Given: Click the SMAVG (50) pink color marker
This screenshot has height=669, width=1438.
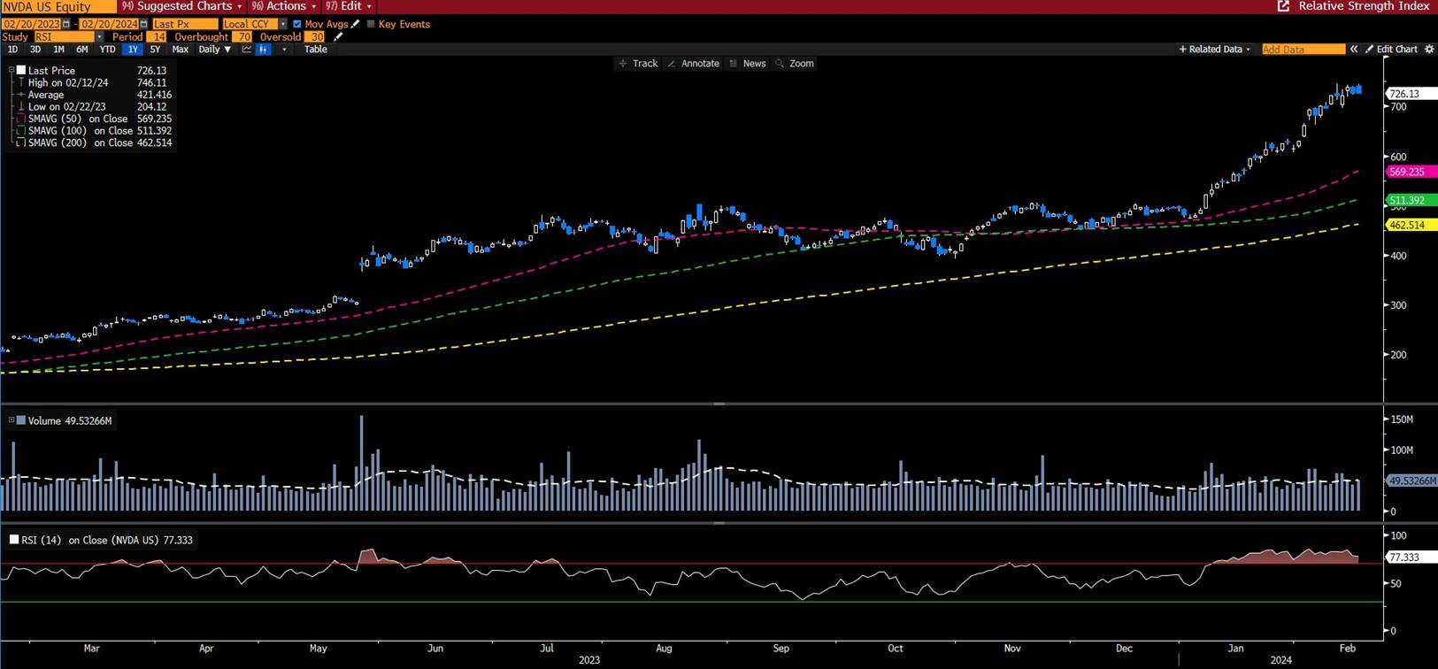Looking at the screenshot, I should tap(21, 119).
